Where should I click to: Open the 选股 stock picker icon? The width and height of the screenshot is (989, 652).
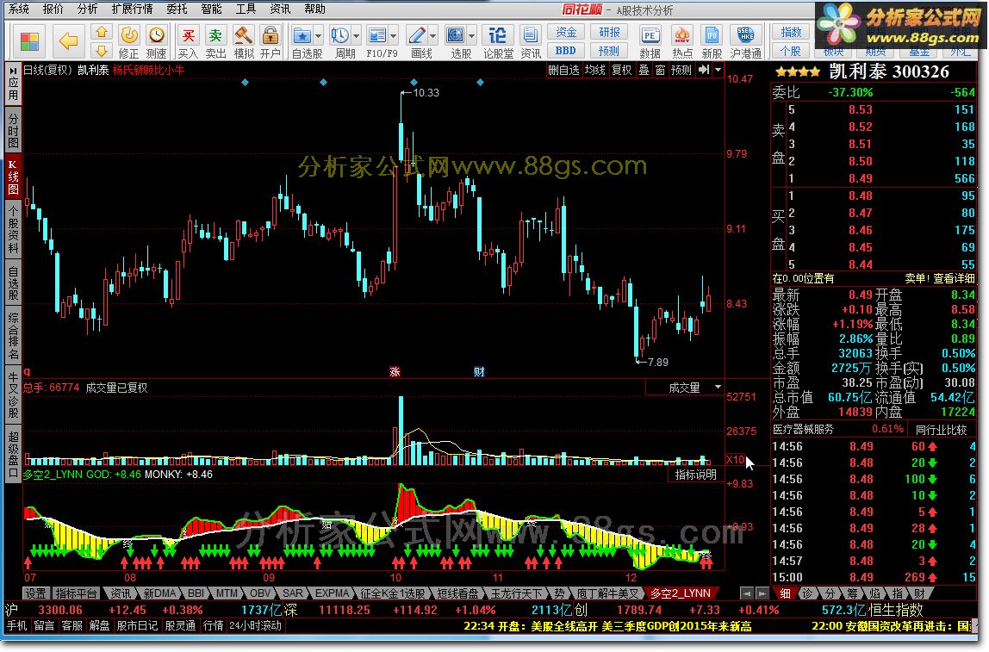pos(456,41)
